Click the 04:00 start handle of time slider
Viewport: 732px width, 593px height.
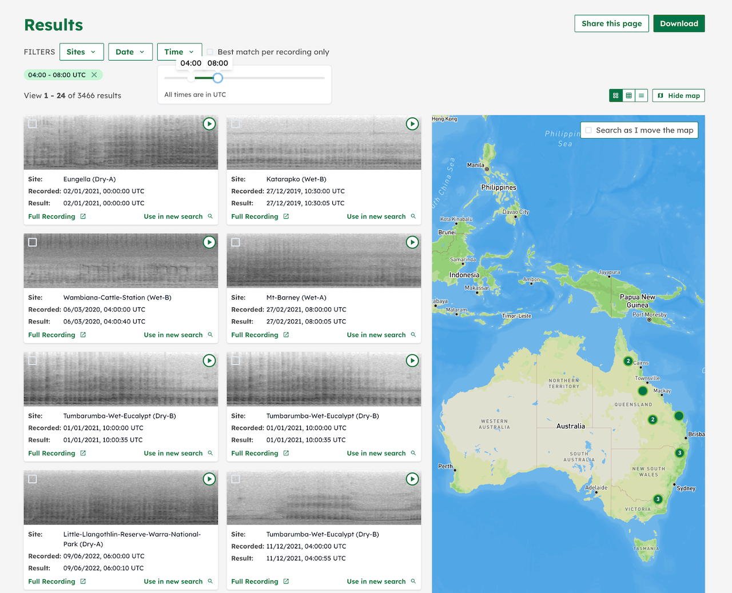(x=191, y=78)
